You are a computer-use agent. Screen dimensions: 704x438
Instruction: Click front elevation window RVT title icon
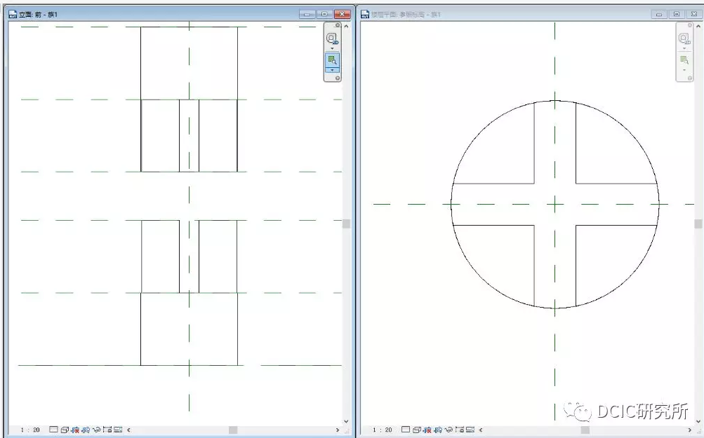click(13, 14)
